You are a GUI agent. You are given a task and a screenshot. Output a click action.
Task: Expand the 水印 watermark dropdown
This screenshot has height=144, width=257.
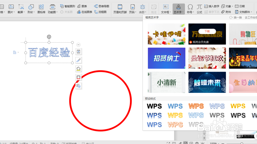tap(145, 12)
